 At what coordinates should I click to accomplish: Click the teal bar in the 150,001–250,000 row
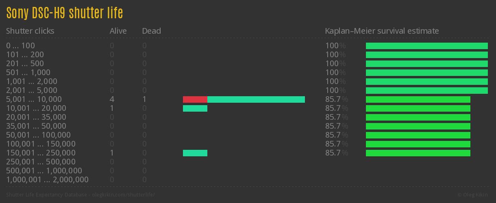coord(195,153)
